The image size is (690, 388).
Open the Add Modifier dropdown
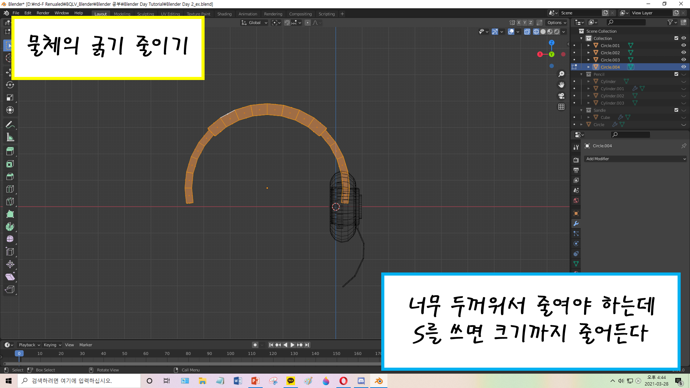coord(635,159)
